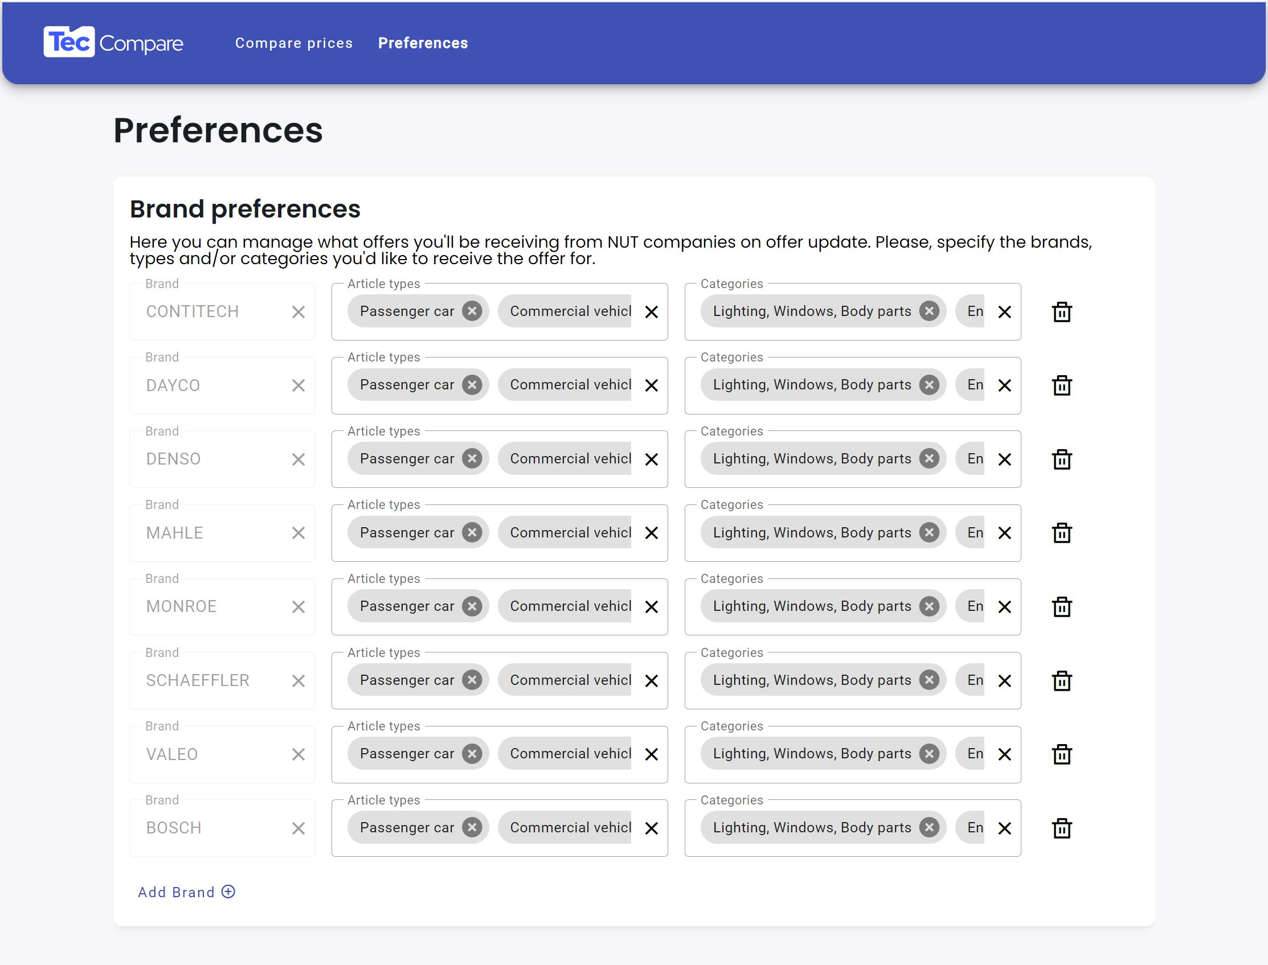Remove Lighting, Windows, Body parts chip for MAHLE
The image size is (1268, 965).
tap(929, 532)
